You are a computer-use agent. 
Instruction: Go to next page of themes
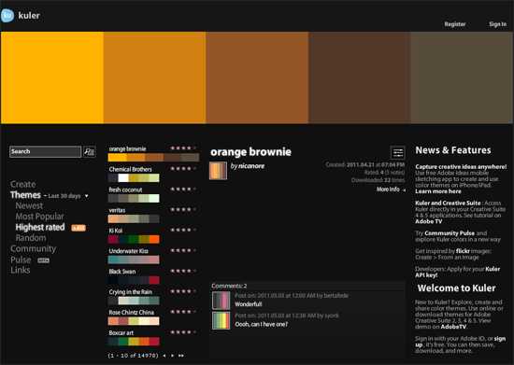(x=173, y=356)
